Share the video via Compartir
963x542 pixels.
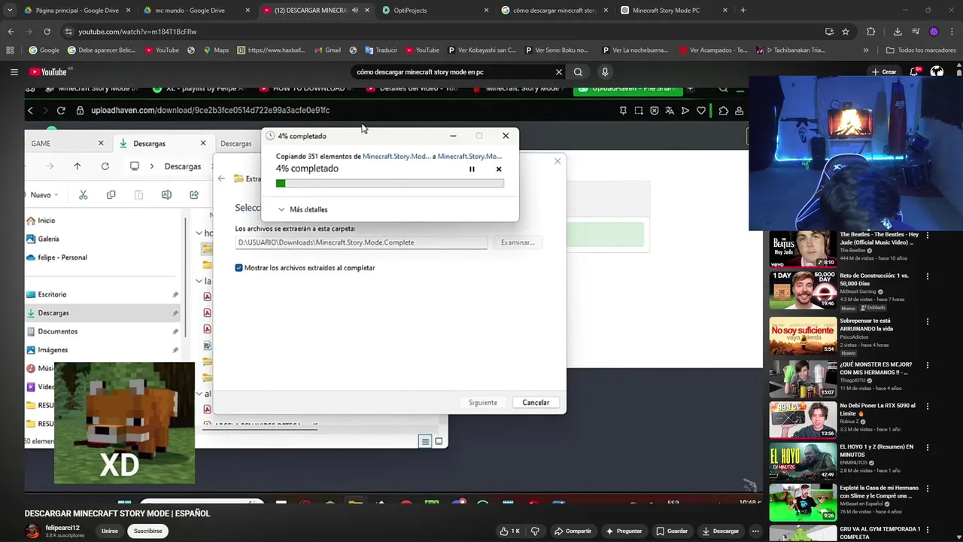(x=572, y=531)
